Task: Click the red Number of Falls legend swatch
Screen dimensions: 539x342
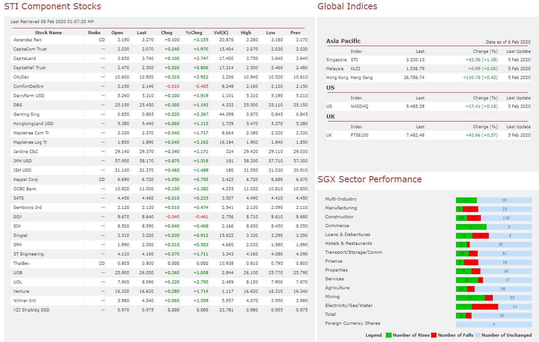Action: 434,335
